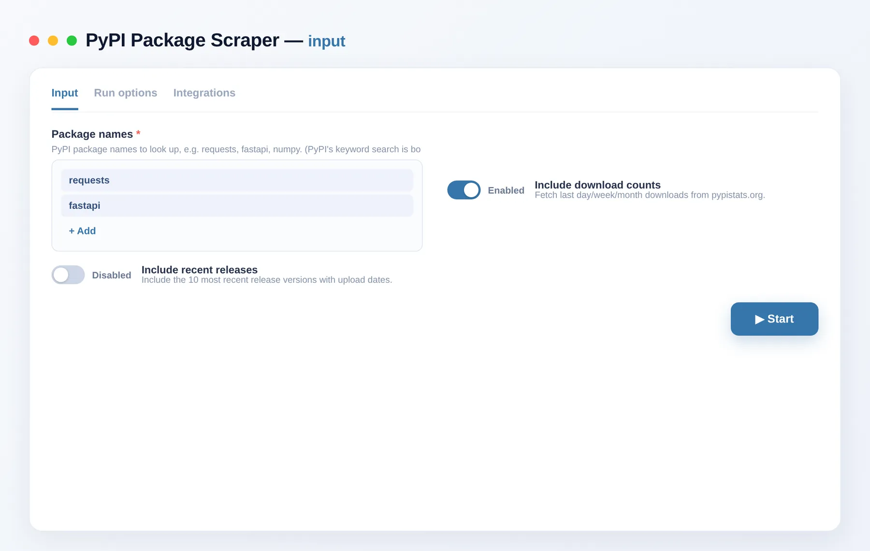The height and width of the screenshot is (551, 870).
Task: Enable the Include recent releases toggle
Action: (x=68, y=275)
